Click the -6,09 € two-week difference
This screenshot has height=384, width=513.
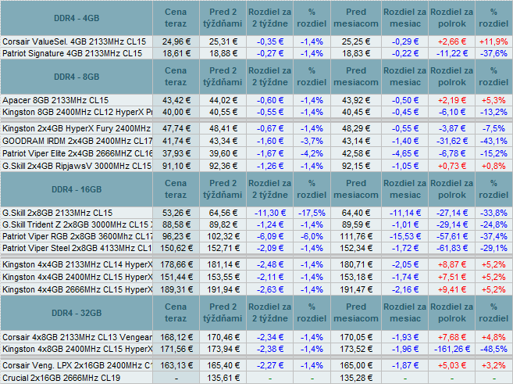click(270, 236)
